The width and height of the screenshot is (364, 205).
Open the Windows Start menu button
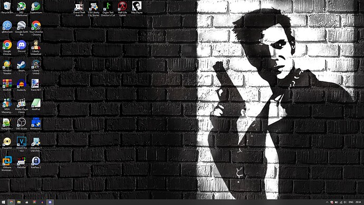pos(3,202)
